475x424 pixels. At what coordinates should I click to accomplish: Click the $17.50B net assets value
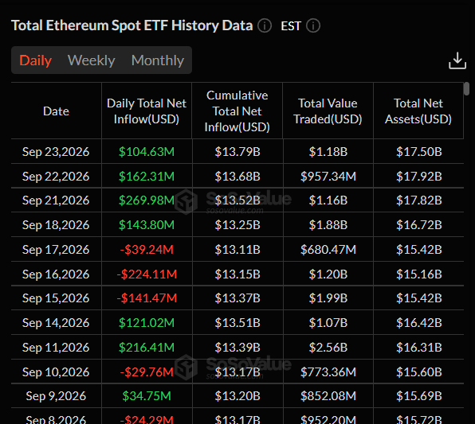tap(419, 151)
